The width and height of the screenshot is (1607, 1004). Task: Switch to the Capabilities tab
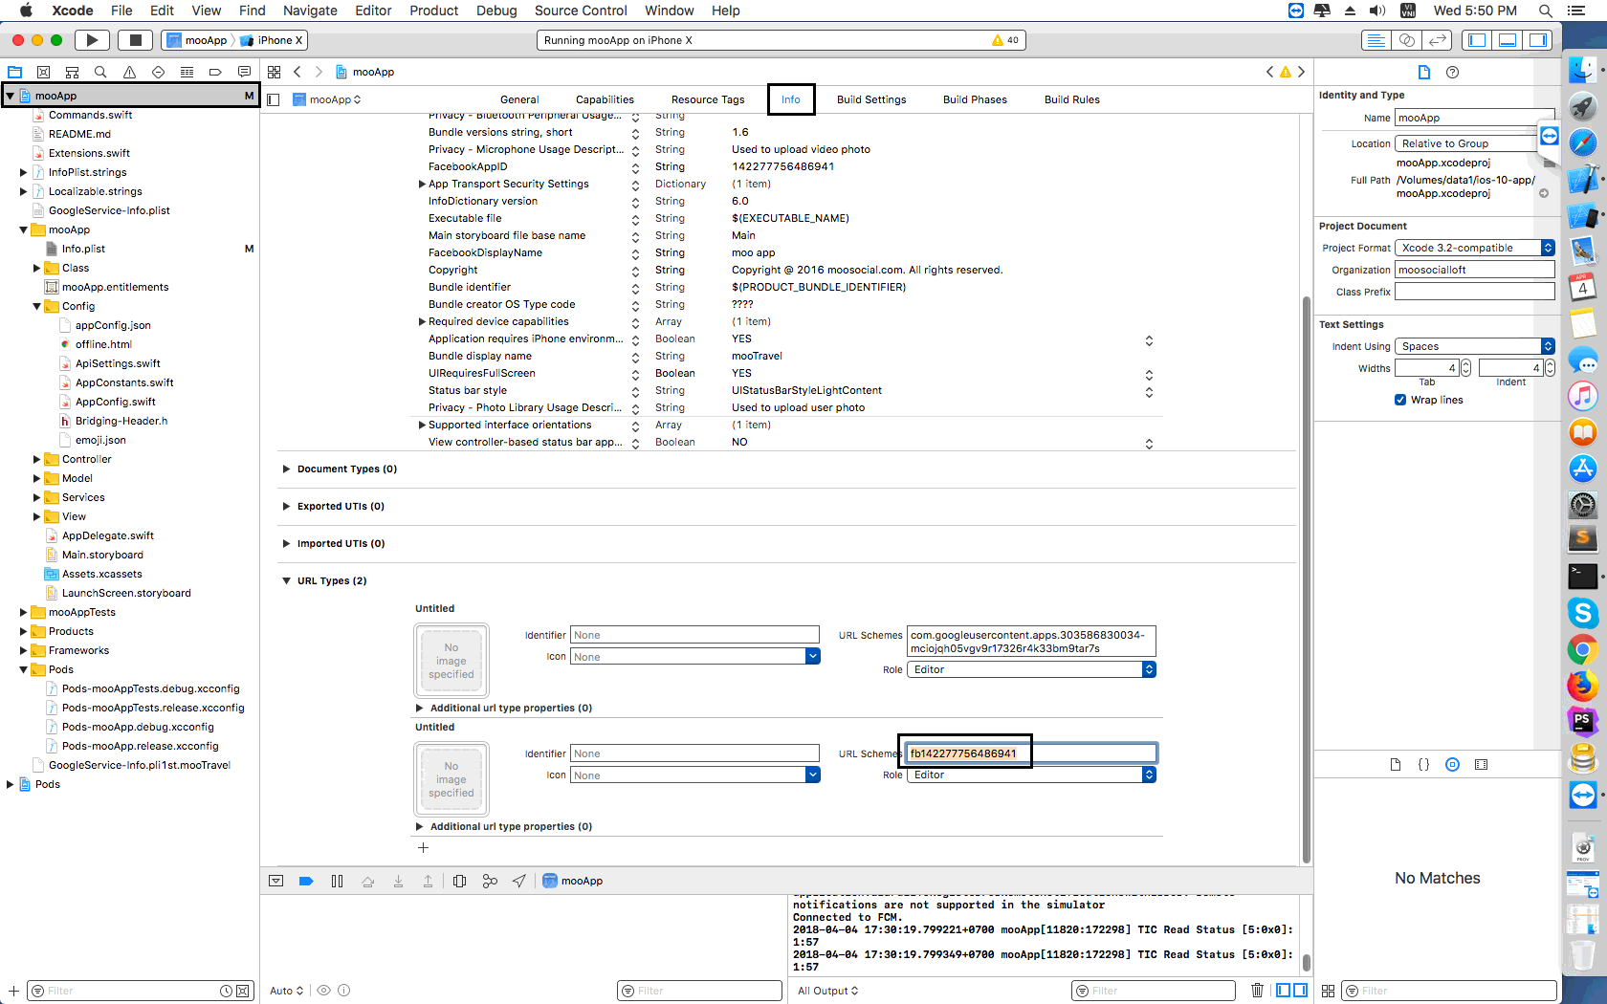605,99
